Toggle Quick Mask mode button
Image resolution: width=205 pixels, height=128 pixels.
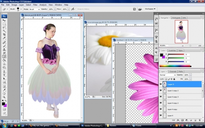pos(4,109)
